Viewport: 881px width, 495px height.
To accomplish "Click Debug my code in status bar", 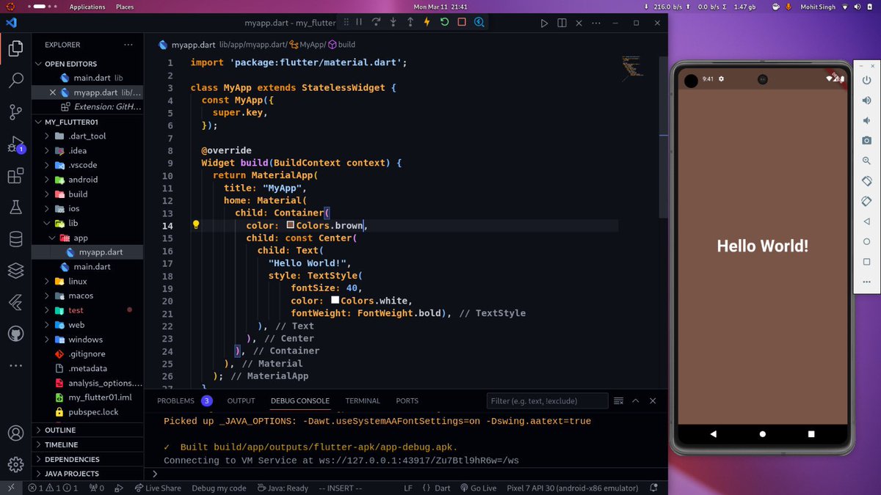I will [219, 488].
